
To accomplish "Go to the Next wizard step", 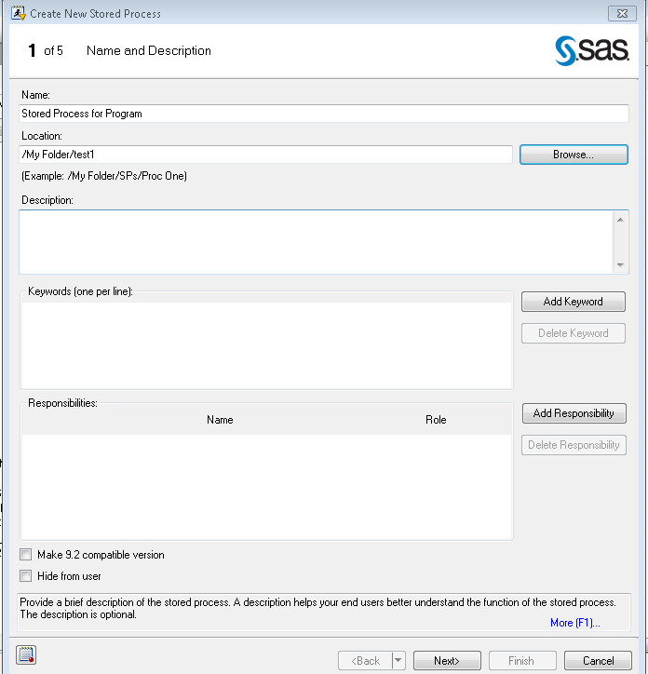I will [x=447, y=661].
